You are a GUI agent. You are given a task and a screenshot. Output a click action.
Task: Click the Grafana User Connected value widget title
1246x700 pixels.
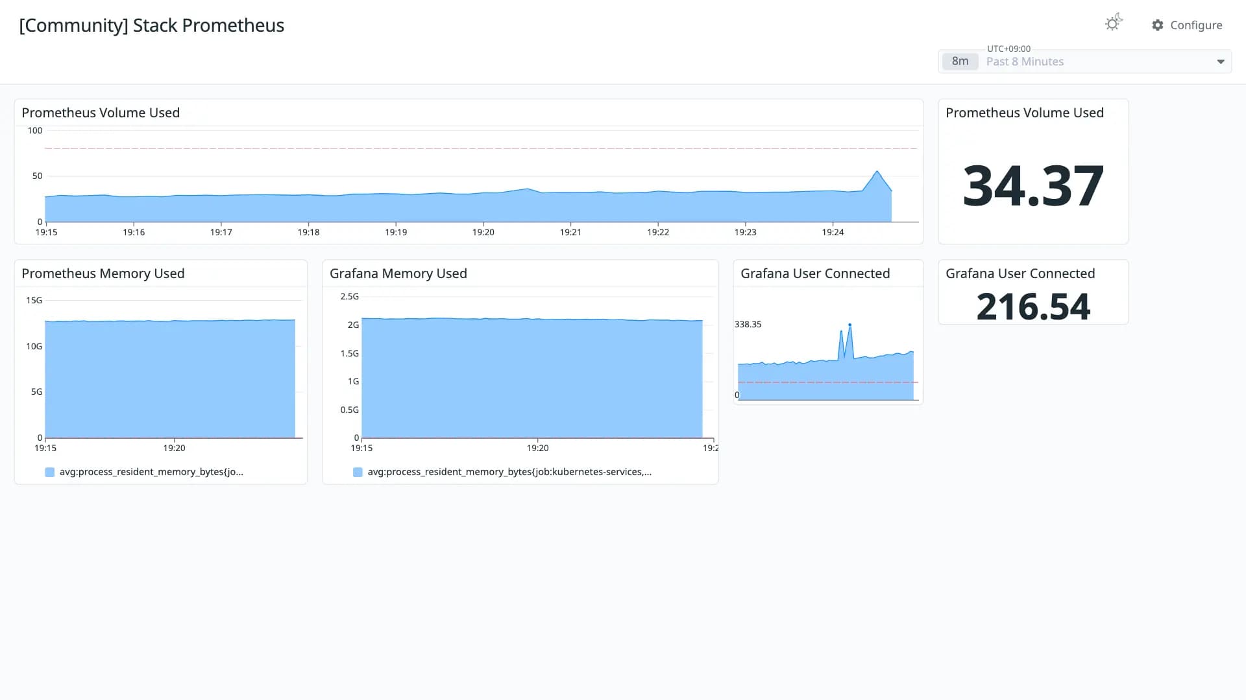1020,274
